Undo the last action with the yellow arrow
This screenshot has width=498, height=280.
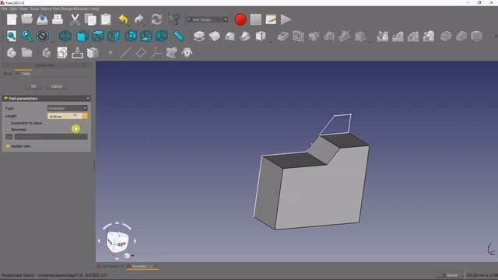123,19
